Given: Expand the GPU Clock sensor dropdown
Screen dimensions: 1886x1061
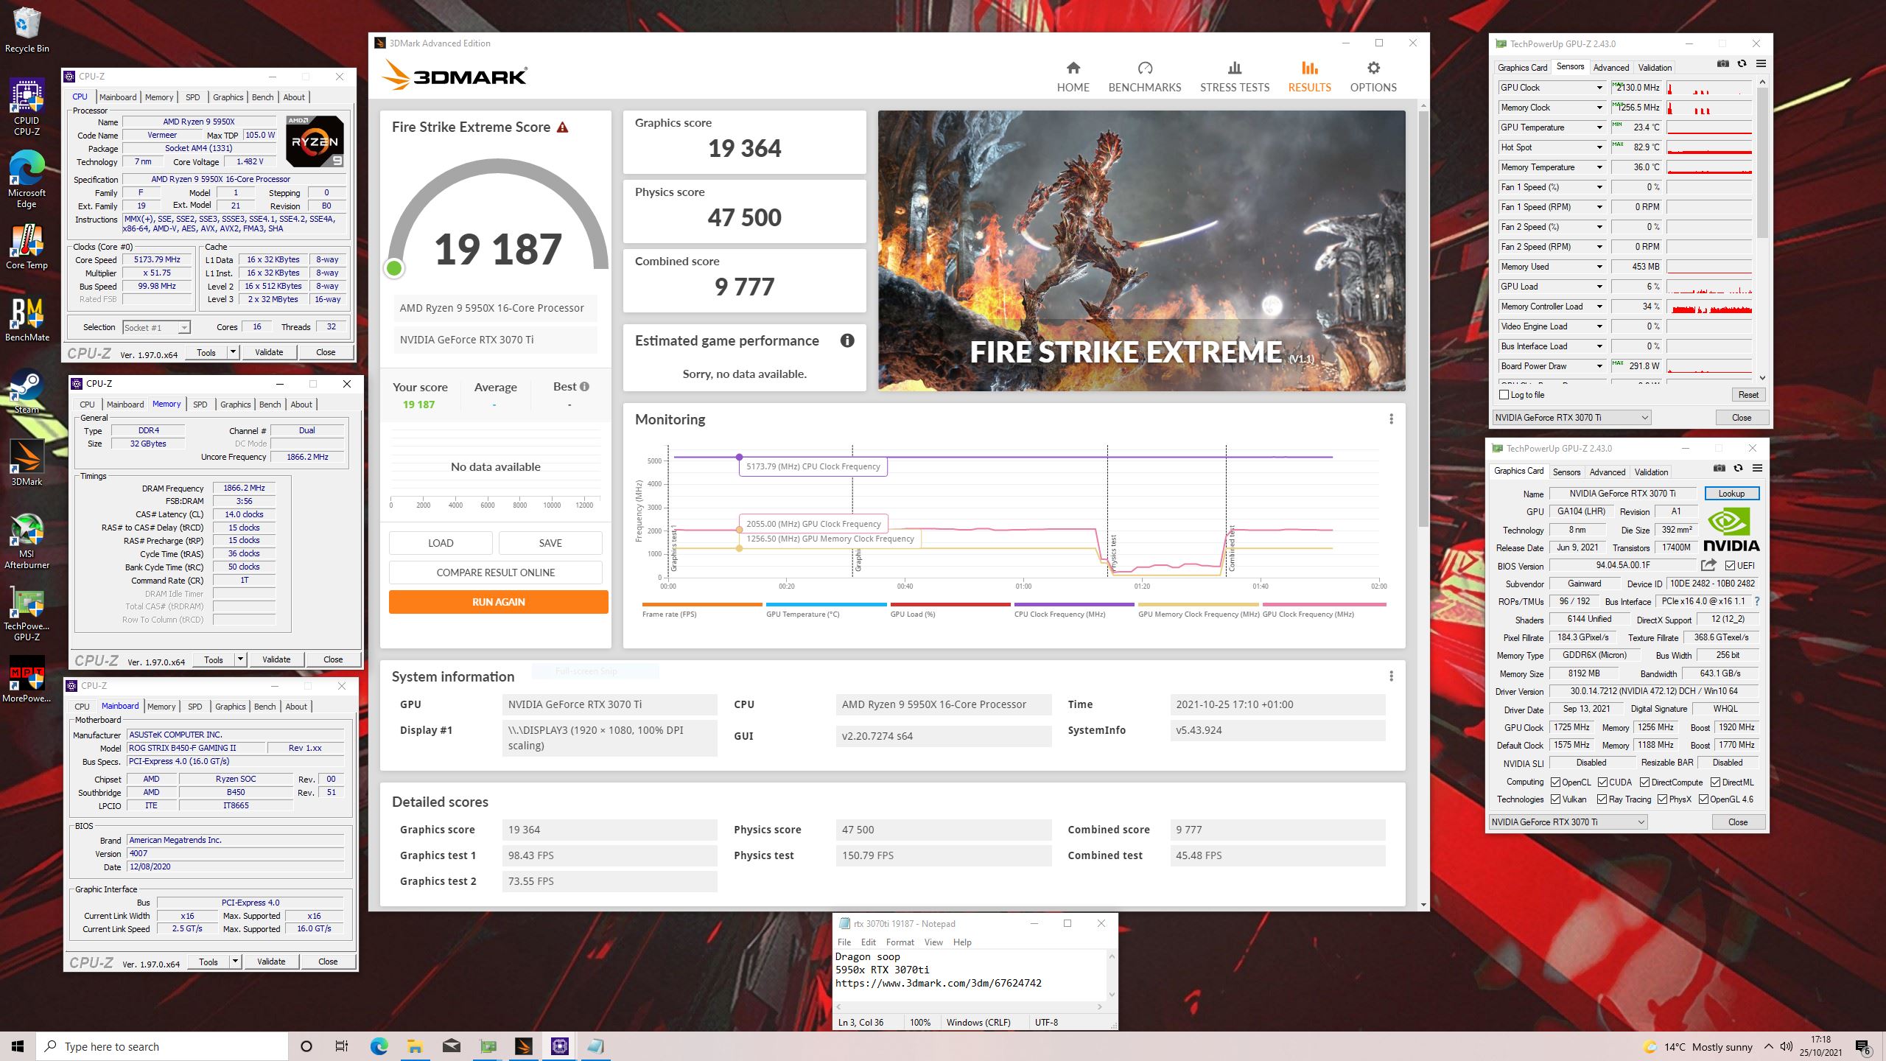Looking at the screenshot, I should 1599,88.
